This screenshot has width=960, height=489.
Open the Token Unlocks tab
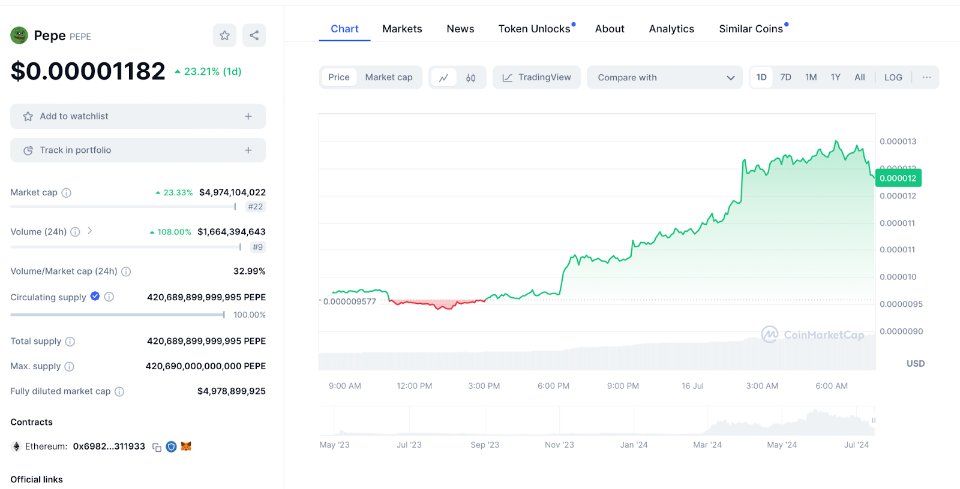535,29
